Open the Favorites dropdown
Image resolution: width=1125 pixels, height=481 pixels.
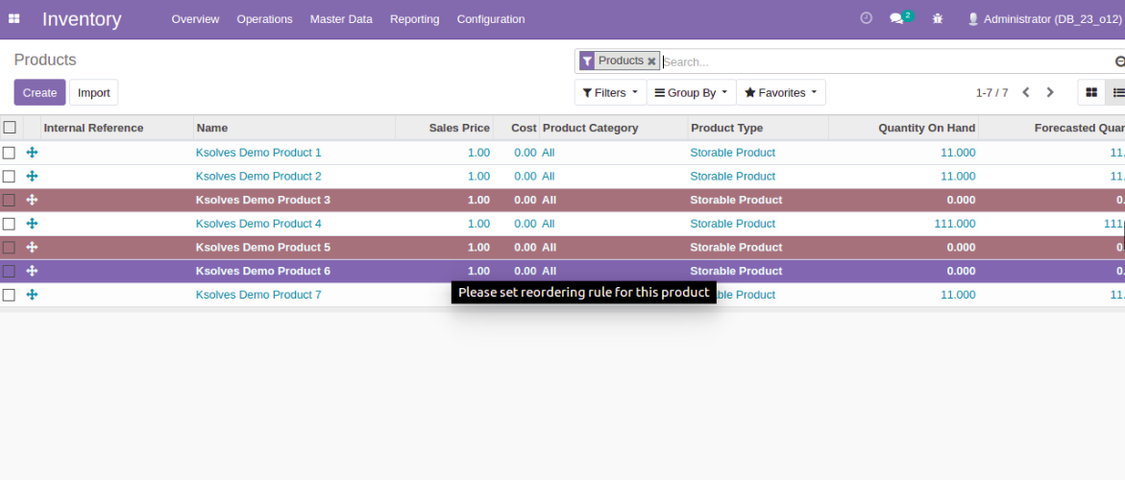point(781,92)
